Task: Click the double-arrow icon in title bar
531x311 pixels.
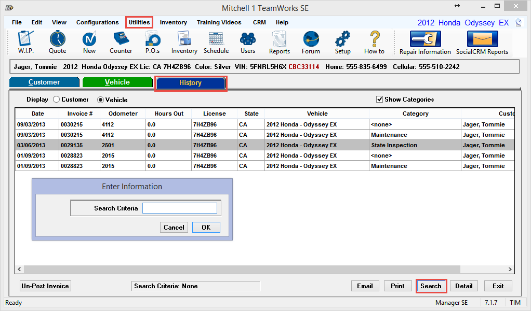Action: click(457, 6)
